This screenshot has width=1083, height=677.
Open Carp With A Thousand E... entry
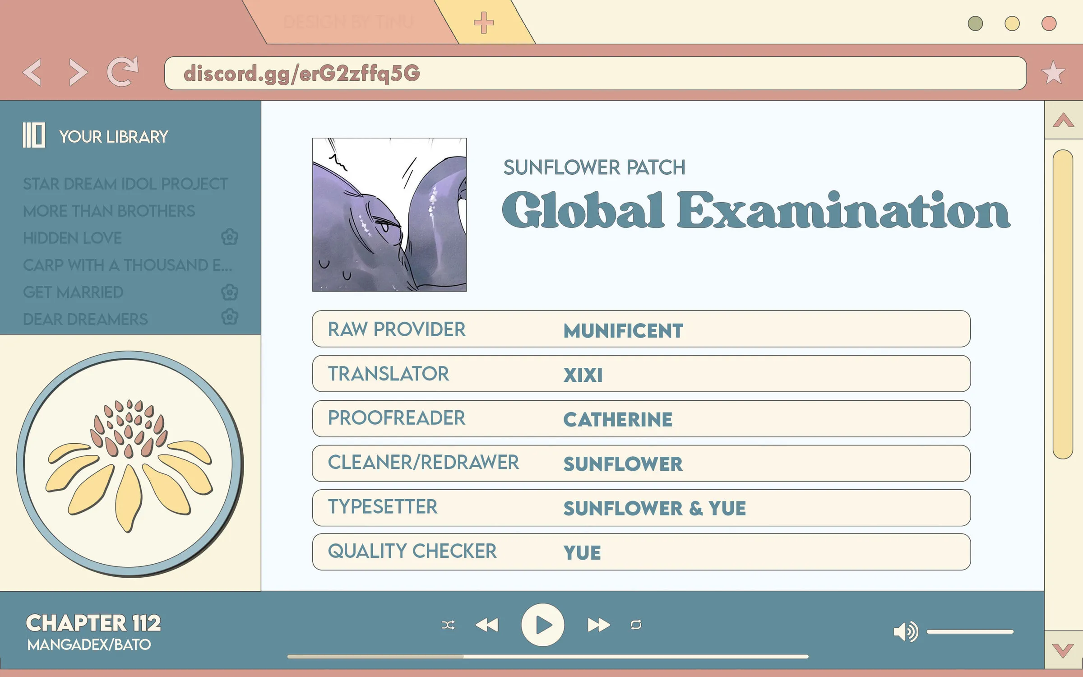pyautogui.click(x=128, y=265)
